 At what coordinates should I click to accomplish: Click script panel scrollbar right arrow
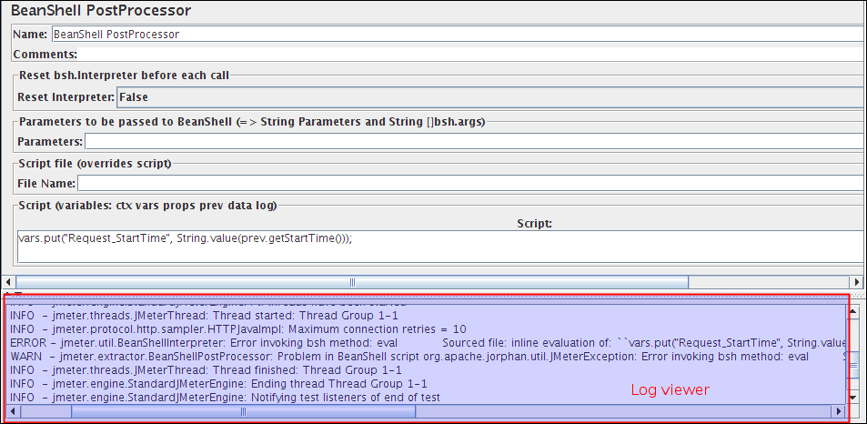(856, 282)
